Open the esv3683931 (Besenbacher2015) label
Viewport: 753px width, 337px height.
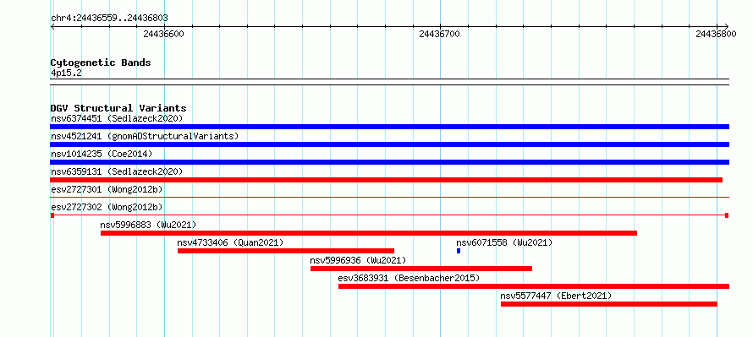click(x=409, y=278)
